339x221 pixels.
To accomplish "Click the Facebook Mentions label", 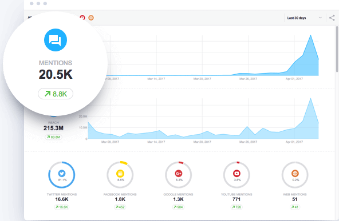I will [x=120, y=194].
